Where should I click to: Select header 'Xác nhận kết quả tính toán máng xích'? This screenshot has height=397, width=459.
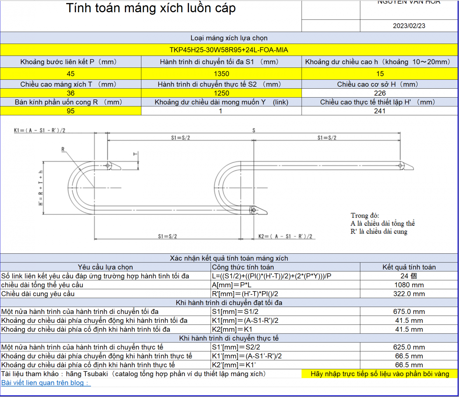[x=229, y=258]
